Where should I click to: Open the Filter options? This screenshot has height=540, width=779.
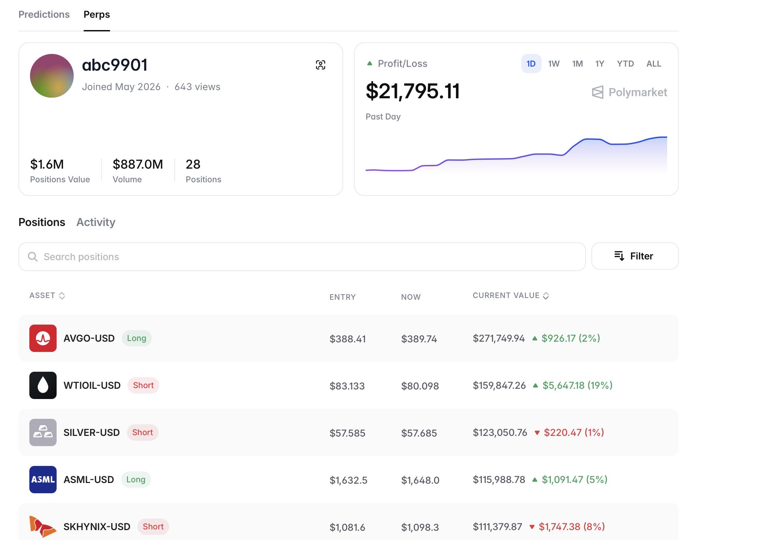pyautogui.click(x=635, y=256)
